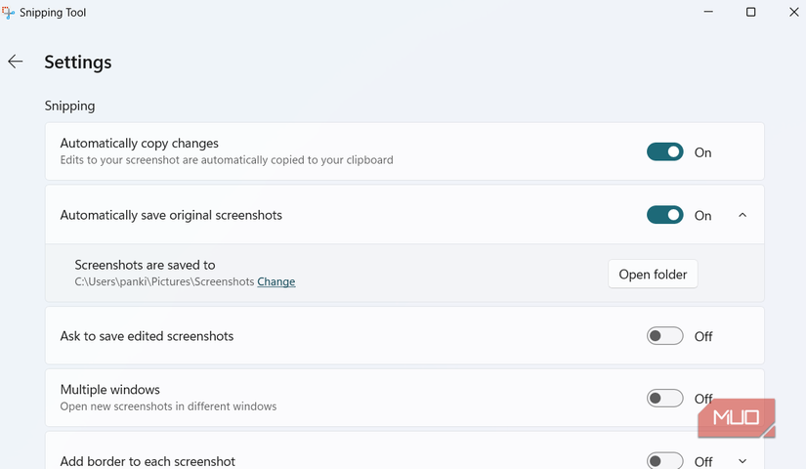Click the Automatically copy changes label
The height and width of the screenshot is (469, 806).
[139, 144]
